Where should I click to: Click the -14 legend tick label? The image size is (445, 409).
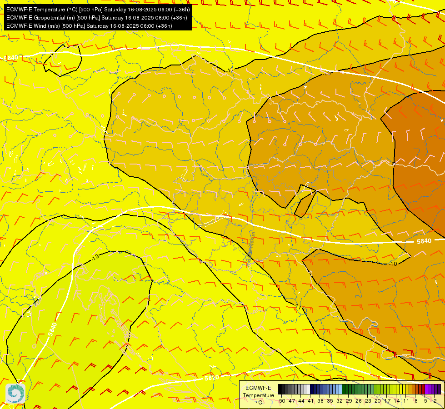pyautogui.click(x=396, y=401)
